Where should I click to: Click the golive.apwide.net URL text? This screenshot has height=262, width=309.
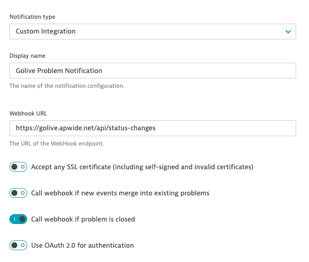[x=86, y=128]
